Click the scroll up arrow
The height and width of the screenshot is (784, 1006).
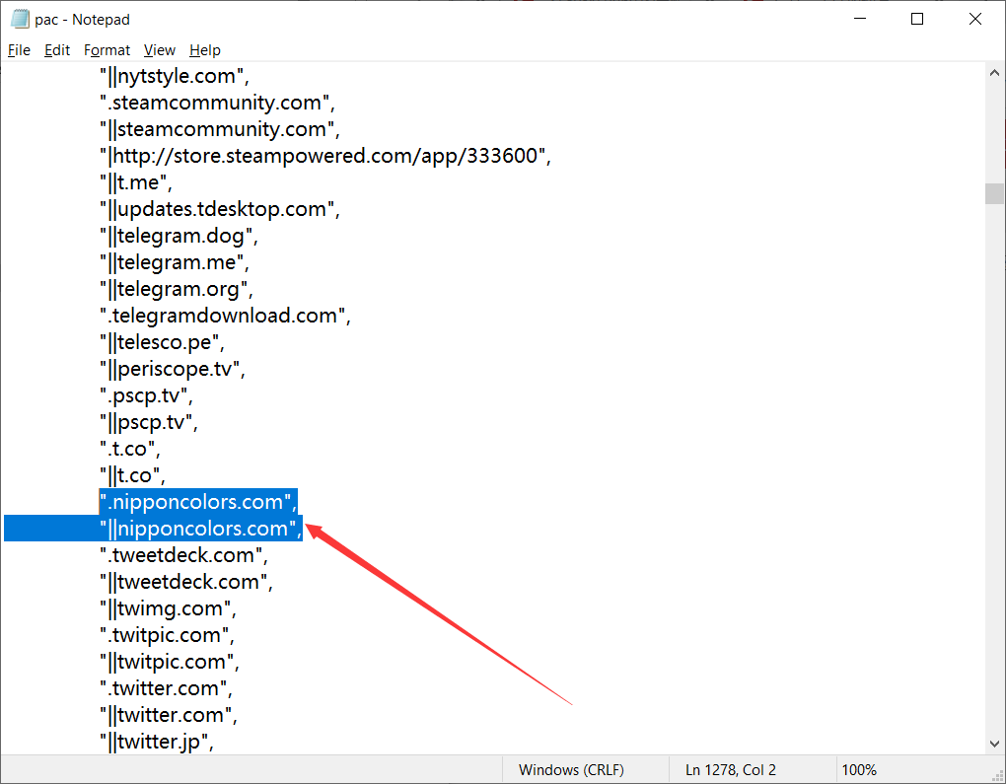(x=994, y=73)
